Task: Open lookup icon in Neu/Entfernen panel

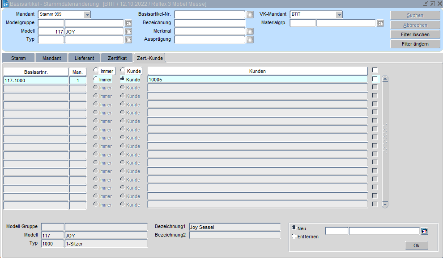Action: 425,231
